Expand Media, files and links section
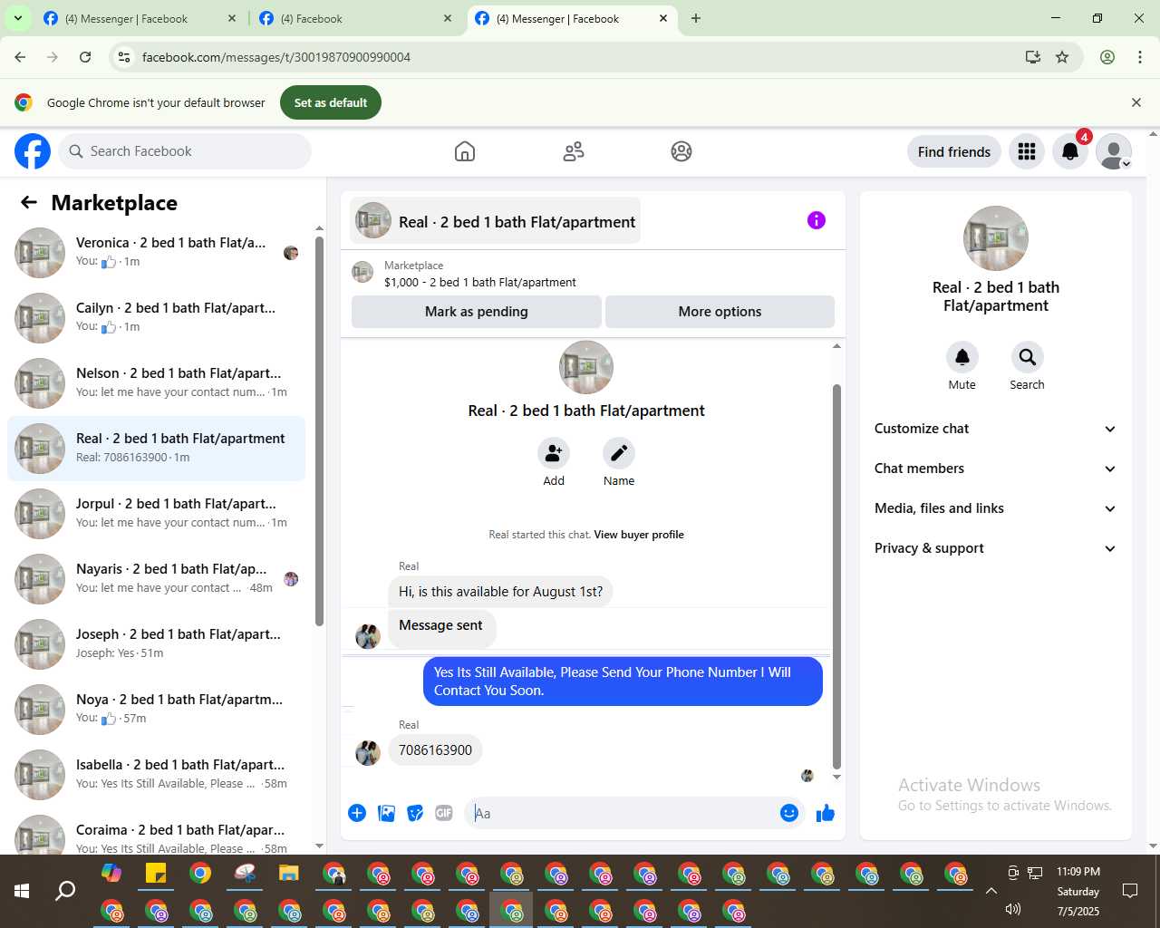 (x=996, y=508)
